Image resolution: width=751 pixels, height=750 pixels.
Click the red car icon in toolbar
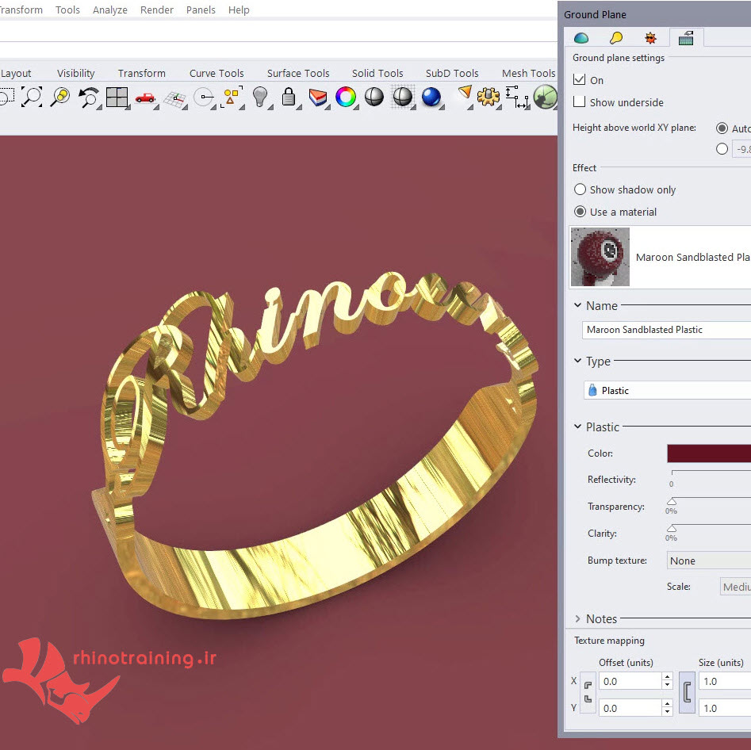click(x=145, y=98)
